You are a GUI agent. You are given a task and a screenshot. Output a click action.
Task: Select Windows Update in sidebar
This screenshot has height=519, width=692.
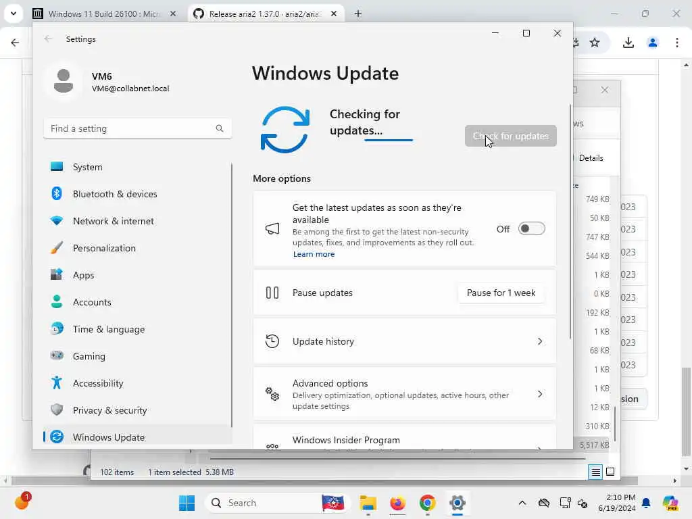coord(137,437)
